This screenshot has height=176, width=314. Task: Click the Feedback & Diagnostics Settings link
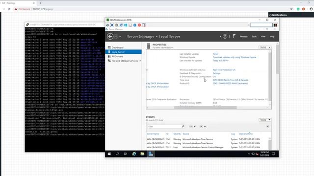pos(216,73)
